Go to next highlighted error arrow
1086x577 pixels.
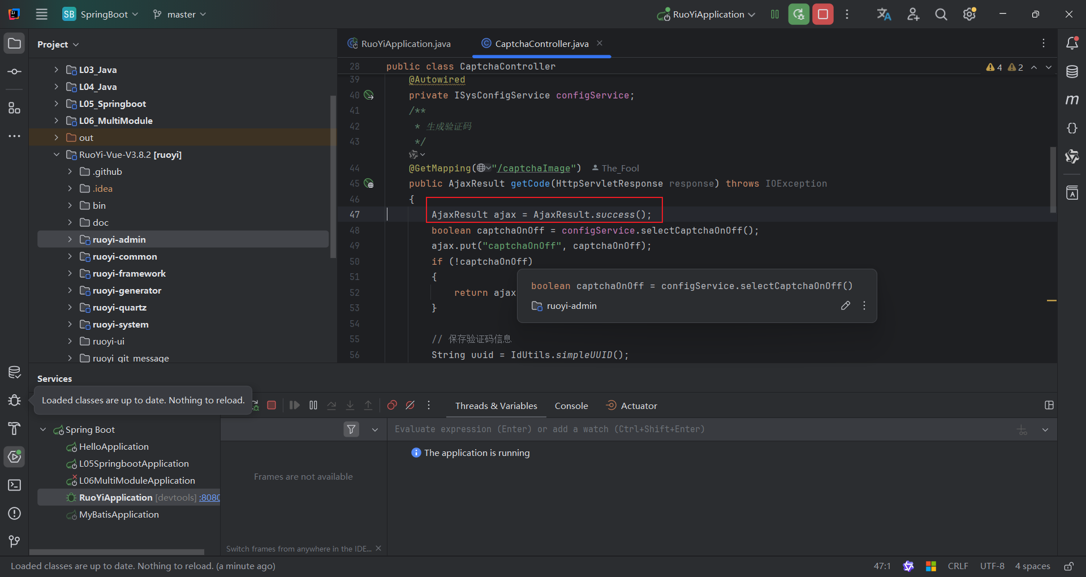click(1049, 67)
